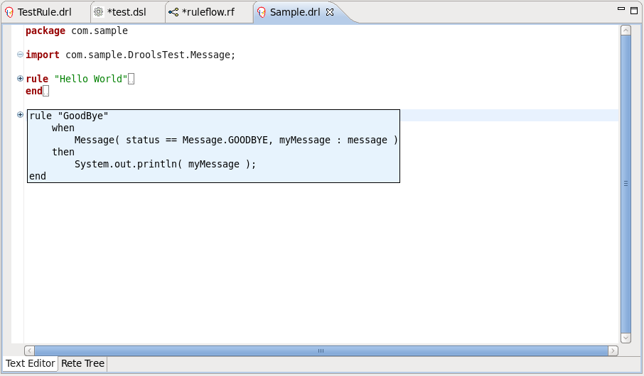The height and width of the screenshot is (376, 644).
Task: Switch to the Text Editor tab
Action: [x=31, y=363]
